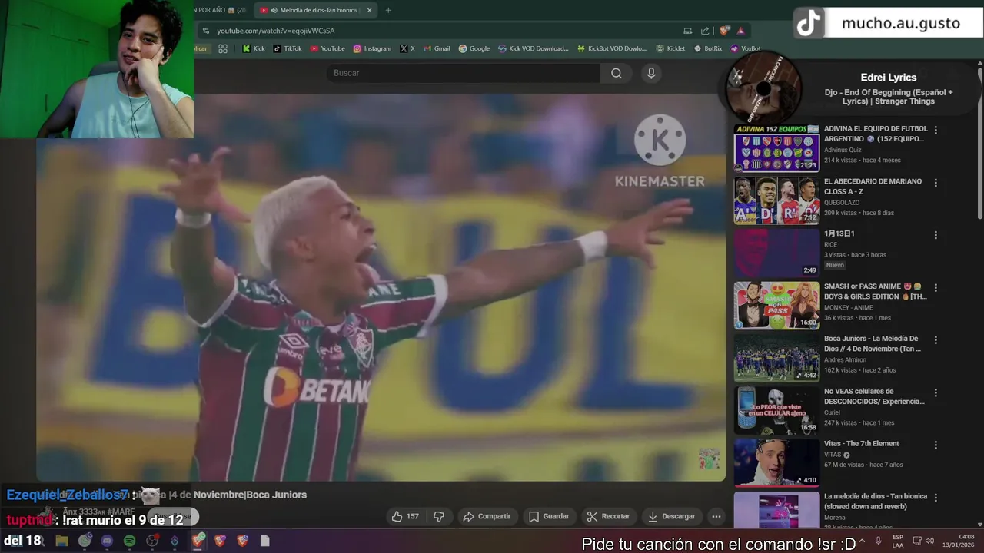Open Discord from the taskbar

[107, 541]
